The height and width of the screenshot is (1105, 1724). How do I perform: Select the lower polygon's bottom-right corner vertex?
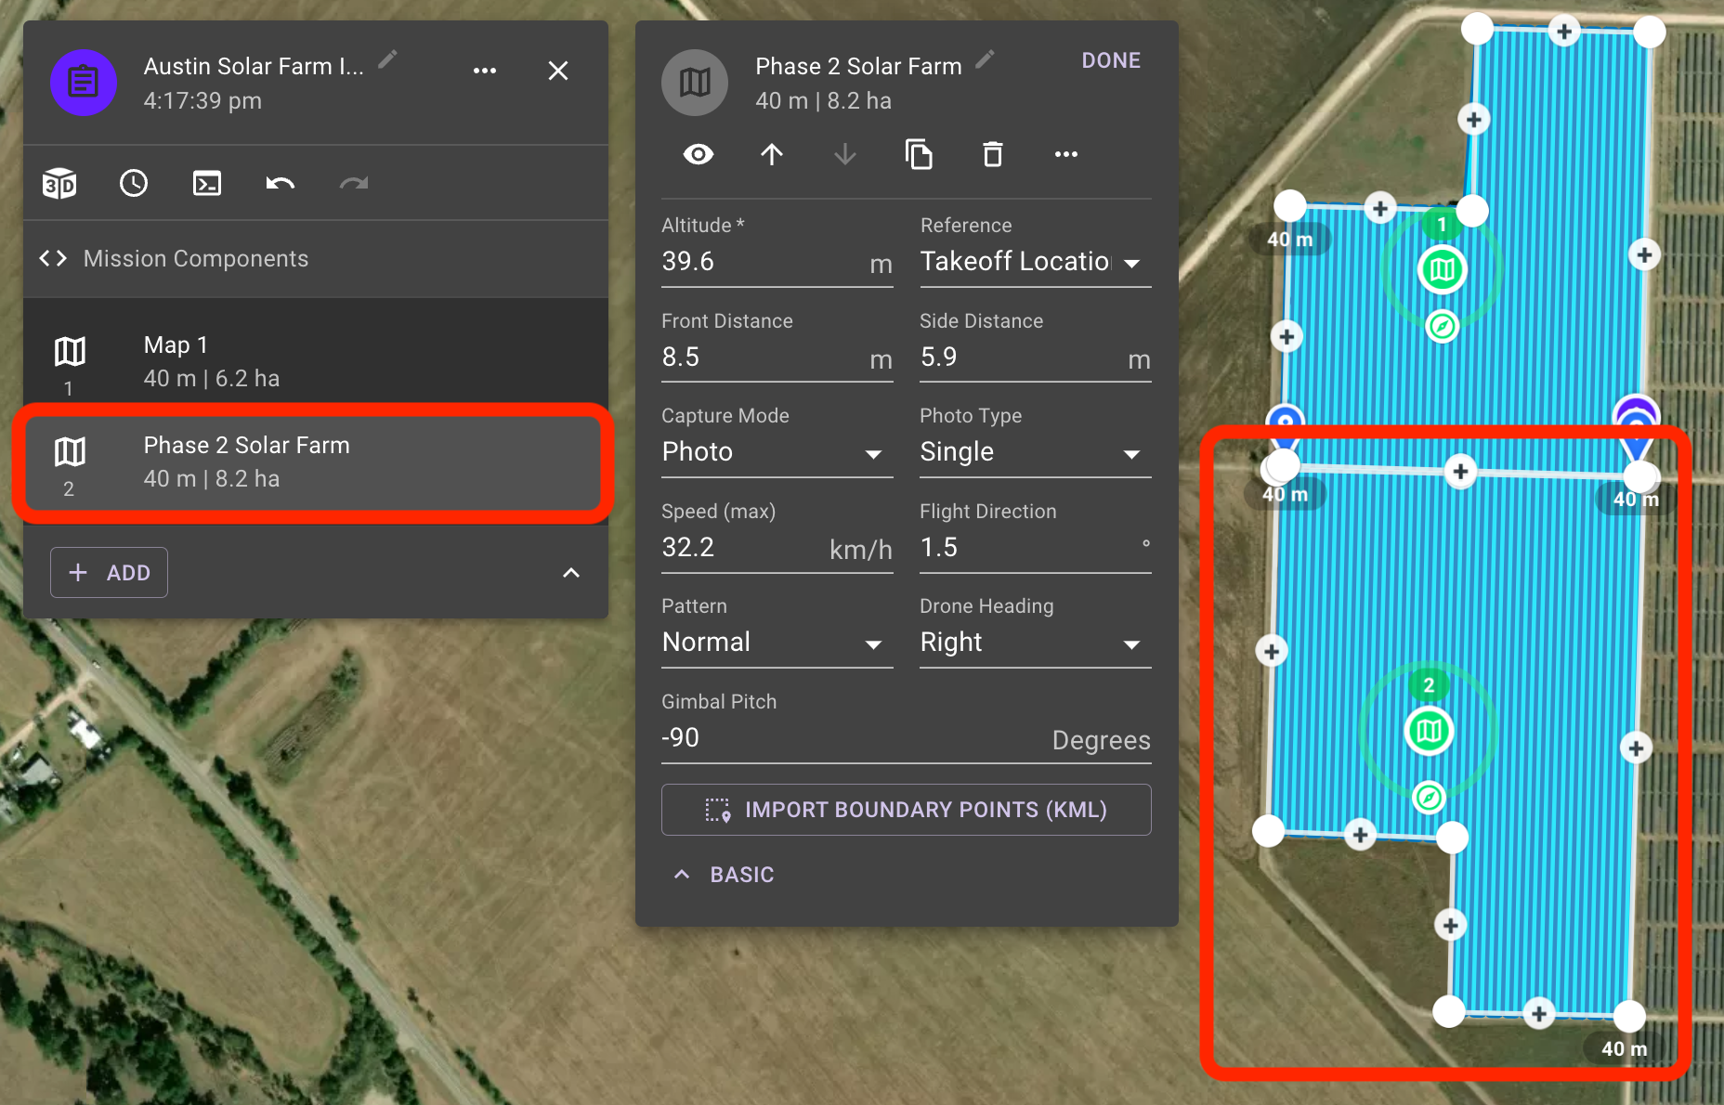click(x=1629, y=1016)
